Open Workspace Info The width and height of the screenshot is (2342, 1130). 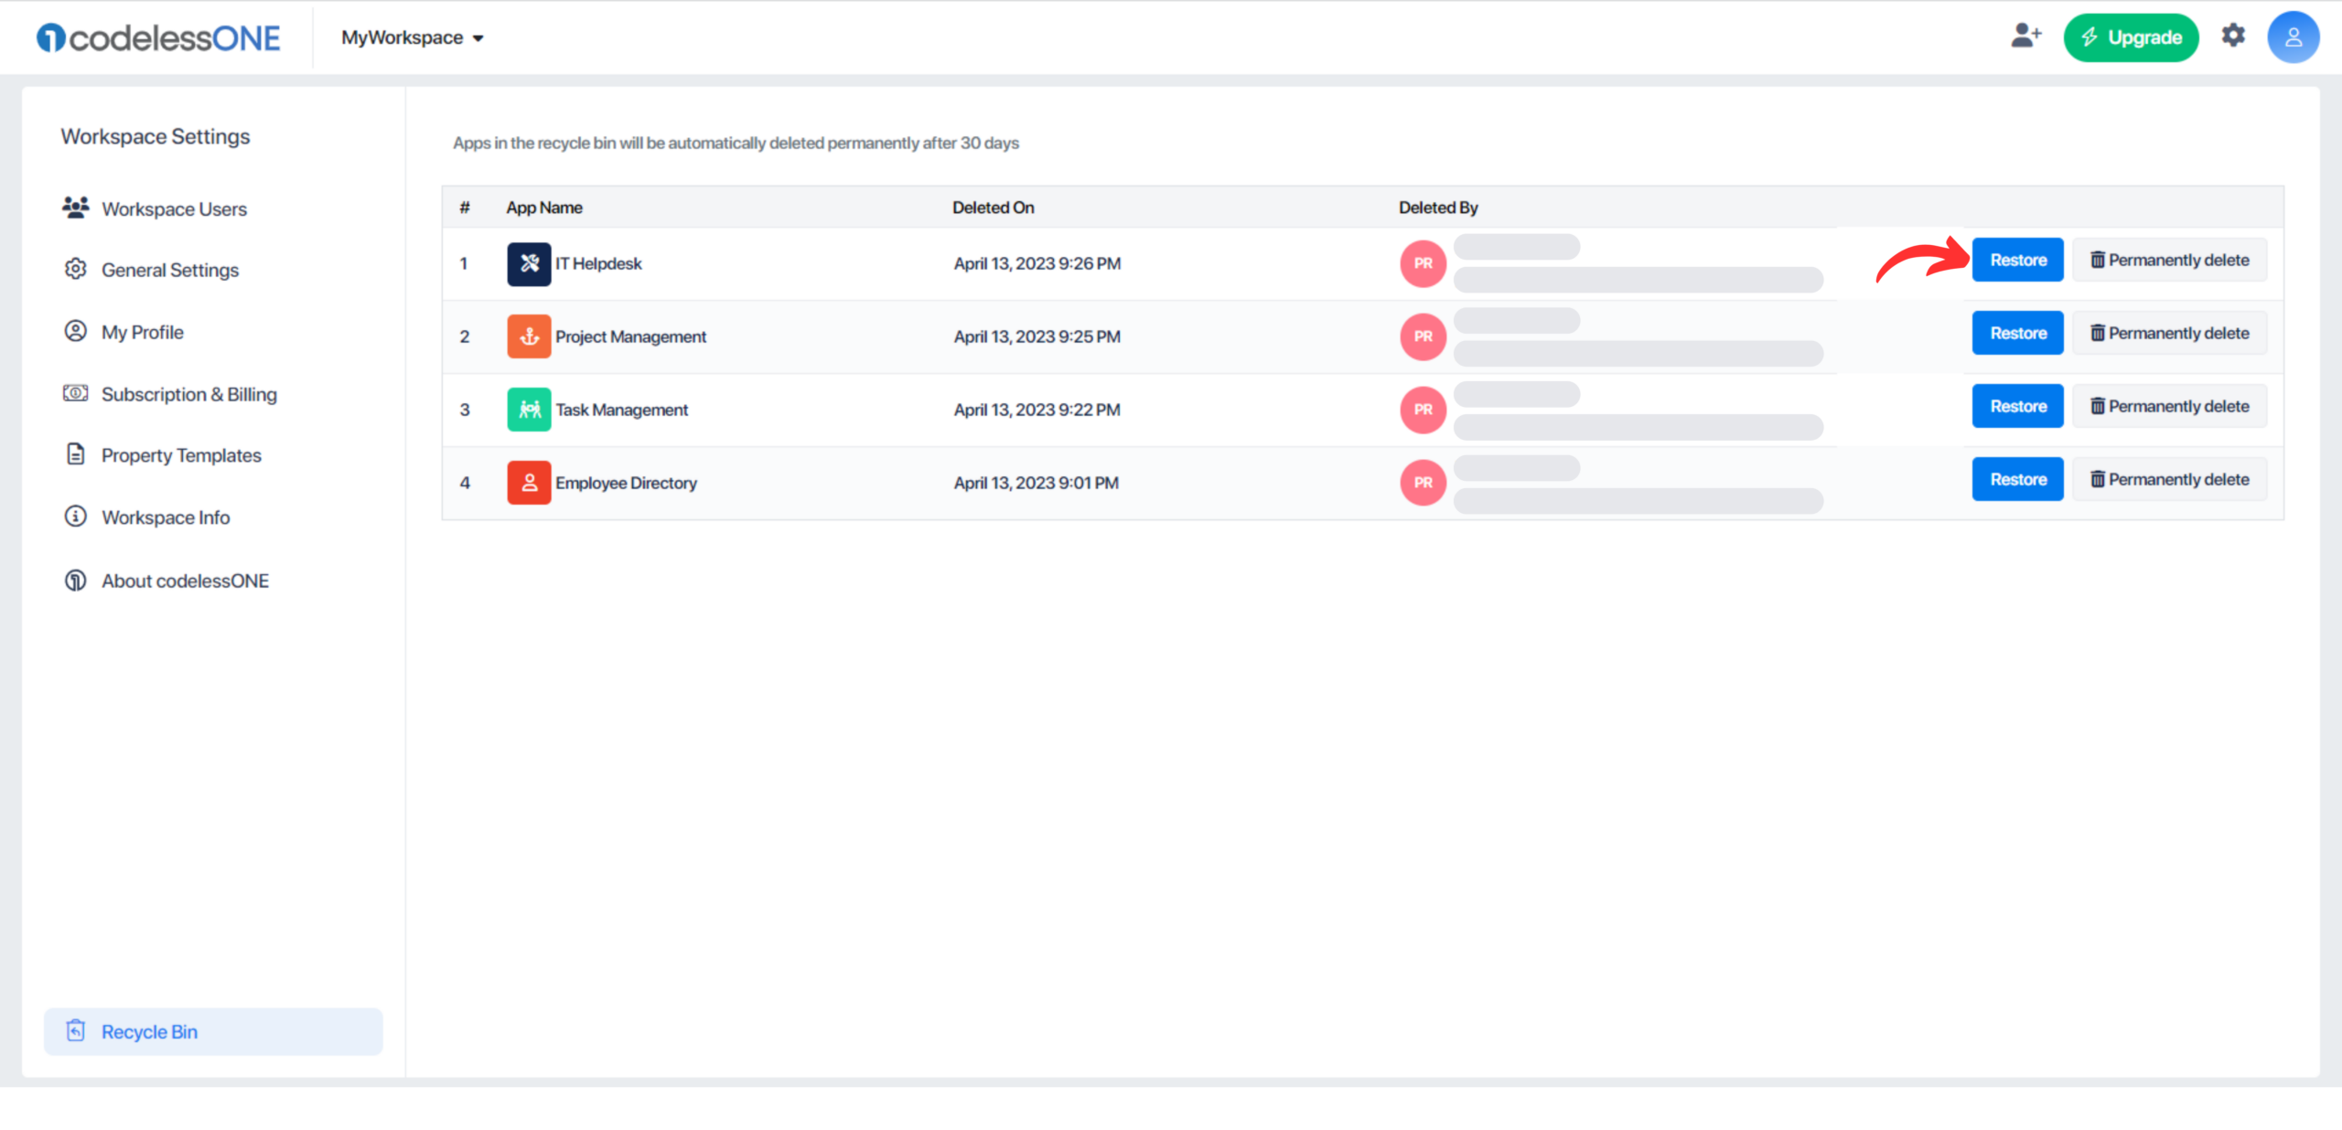pos(166,517)
